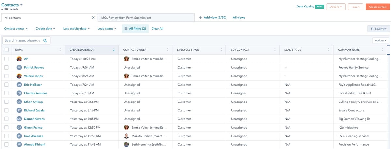The image size is (391, 149).
Task: Select Damon Givens row checkbox
Action: pos(7,119)
